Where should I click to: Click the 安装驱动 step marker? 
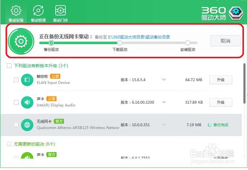(188, 43)
